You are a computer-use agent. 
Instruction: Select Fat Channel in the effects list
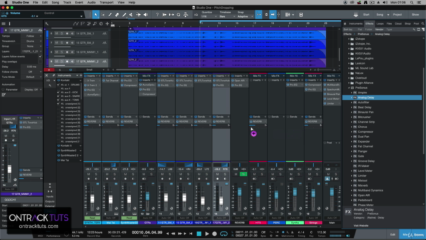click(365, 147)
